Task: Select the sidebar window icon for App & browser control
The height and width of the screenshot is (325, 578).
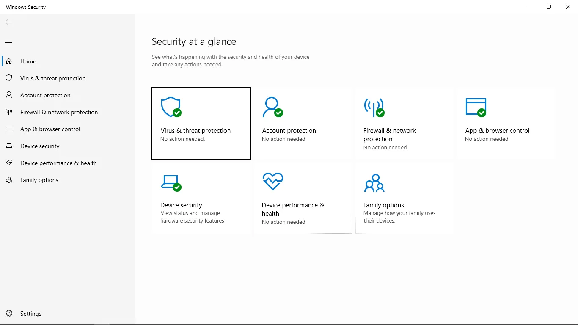Action: (9, 129)
